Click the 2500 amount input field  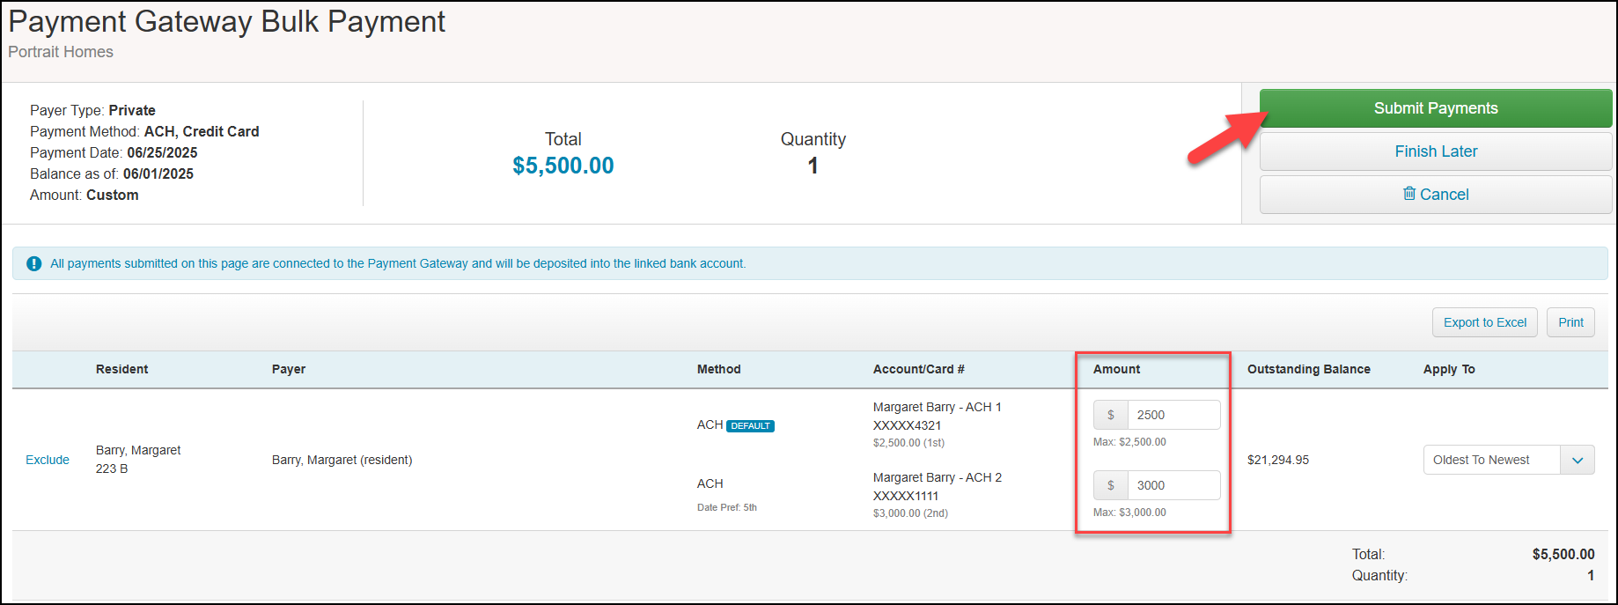(x=1174, y=415)
